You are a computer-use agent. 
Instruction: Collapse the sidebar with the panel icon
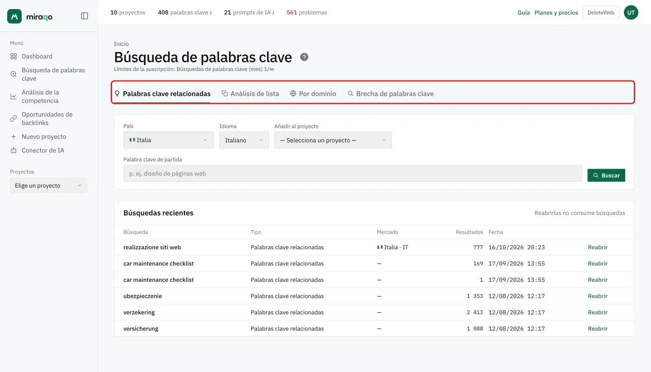pos(85,16)
